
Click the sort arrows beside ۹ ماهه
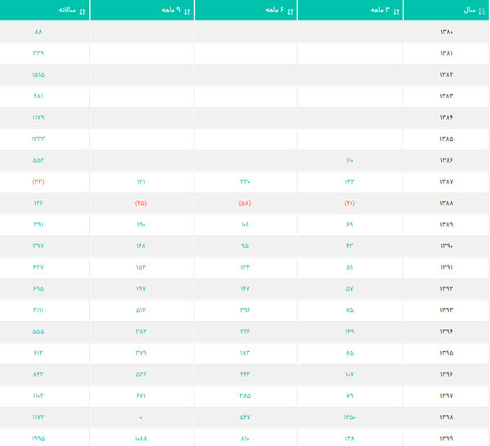(187, 11)
